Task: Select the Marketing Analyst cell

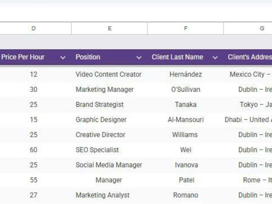Action: click(109, 195)
